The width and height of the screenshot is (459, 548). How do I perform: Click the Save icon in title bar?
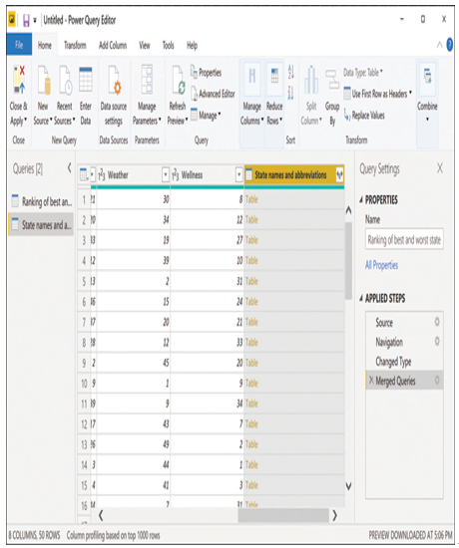click(26, 20)
